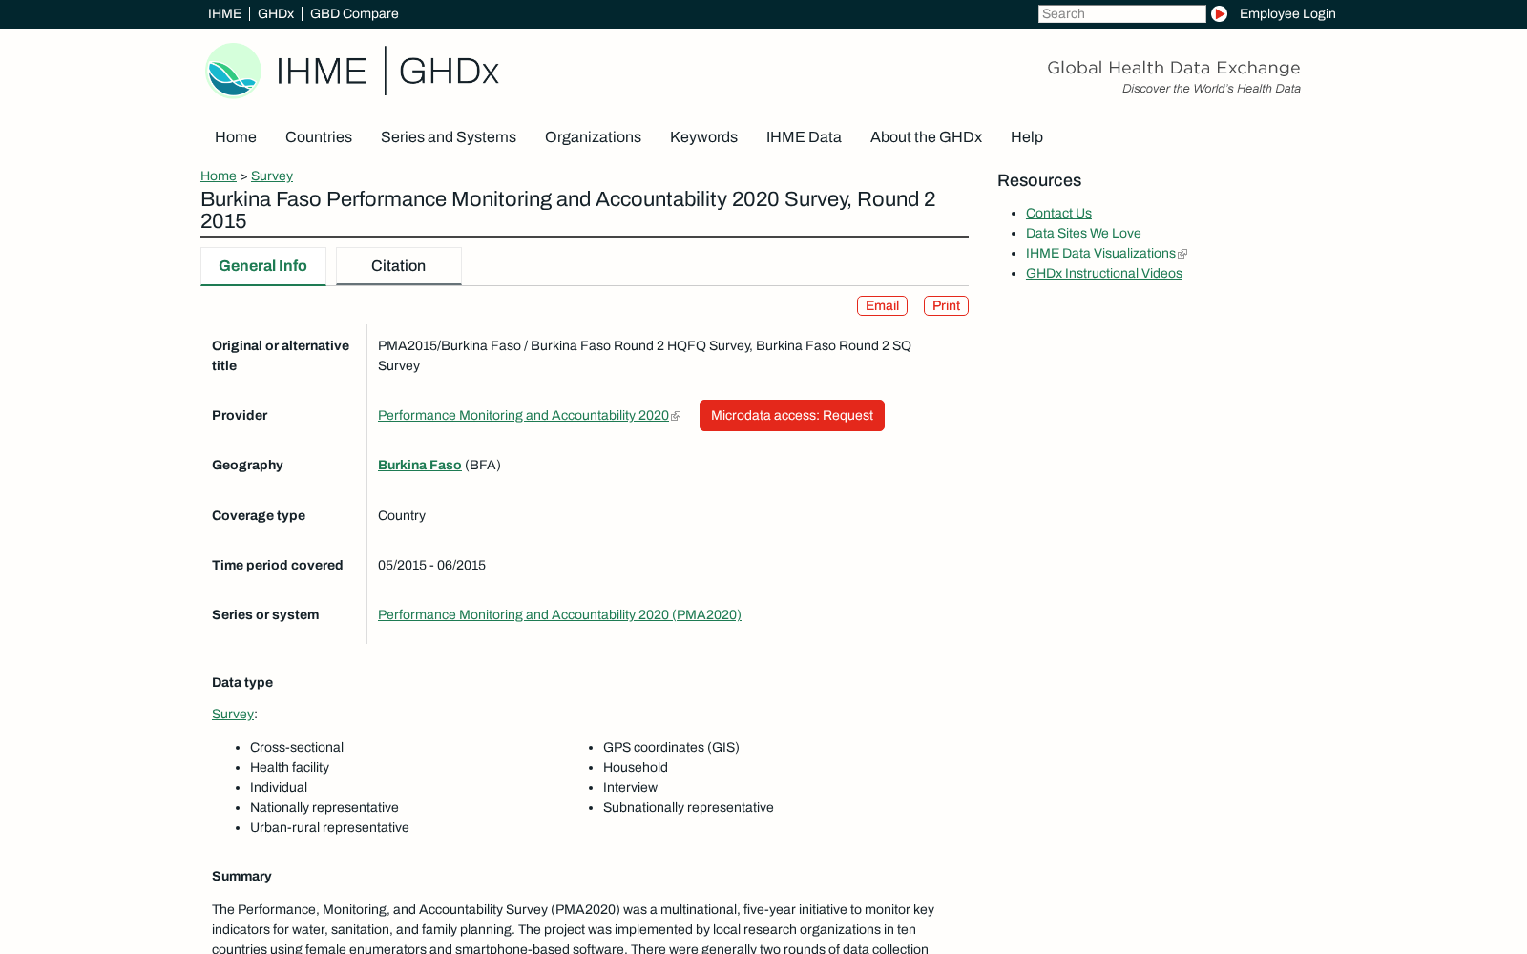Viewport: 1527px width, 954px height.
Task: Click the Print button
Action: click(x=946, y=305)
